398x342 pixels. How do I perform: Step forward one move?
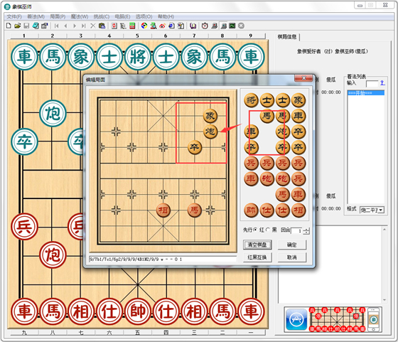tap(75, 26)
